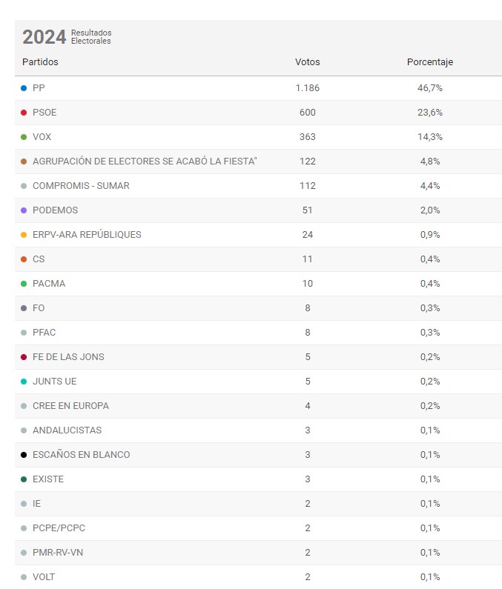Screen dimensions: 502x589
Task: Select the AGRUPACIÓN DE ELECTORES row label
Action: pyautogui.click(x=145, y=162)
